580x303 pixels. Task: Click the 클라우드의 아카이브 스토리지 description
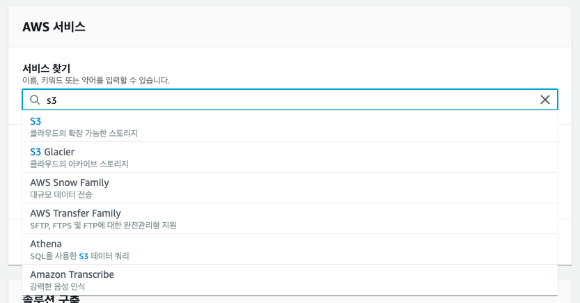click(x=79, y=164)
